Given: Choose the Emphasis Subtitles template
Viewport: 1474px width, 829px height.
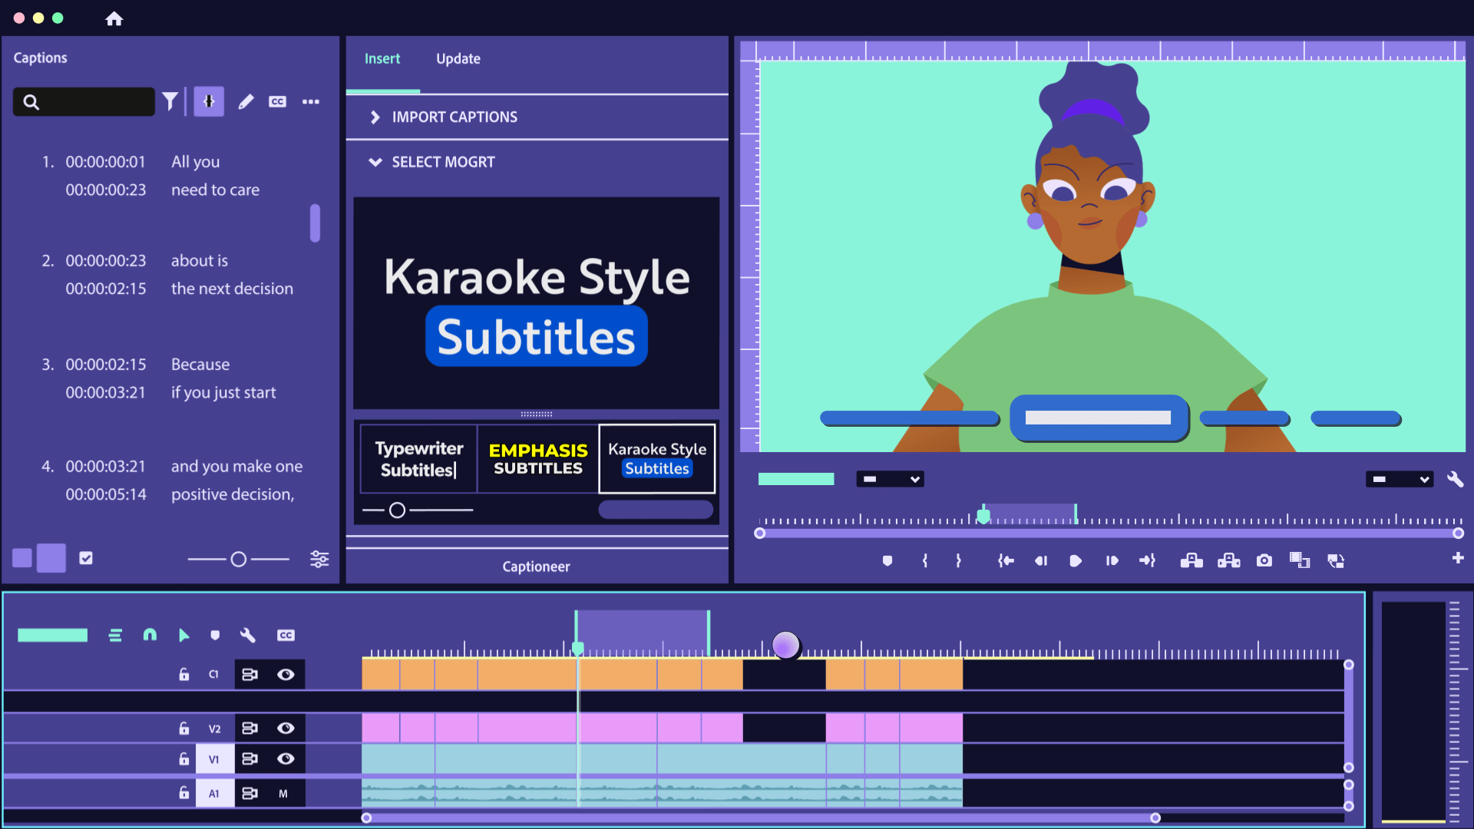Looking at the screenshot, I should 537,458.
